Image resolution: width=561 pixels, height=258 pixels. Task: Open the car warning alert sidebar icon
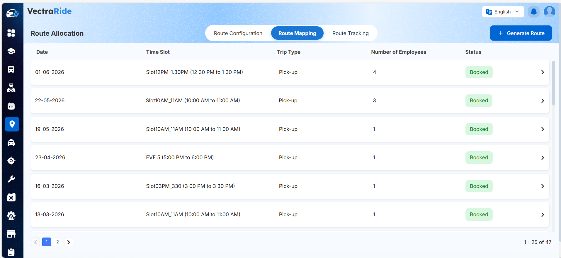pos(11,216)
